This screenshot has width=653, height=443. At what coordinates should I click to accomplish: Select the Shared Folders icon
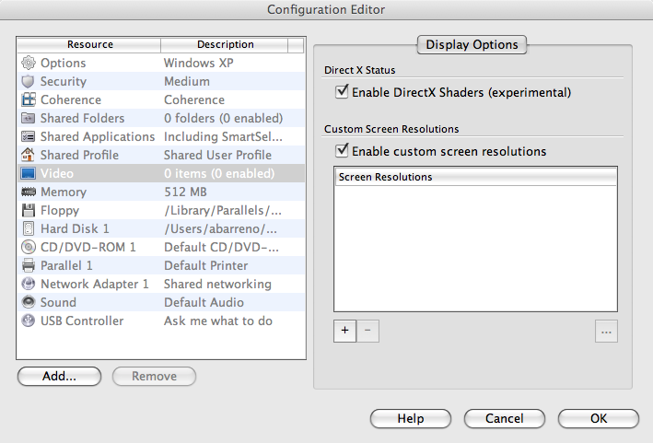point(28,118)
